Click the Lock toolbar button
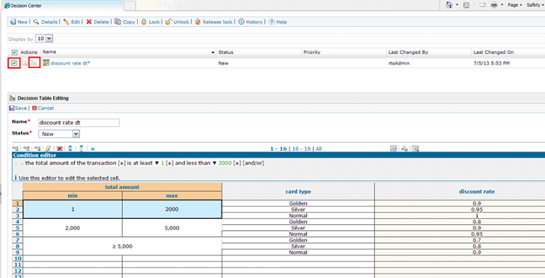This screenshot has width=545, height=278. coord(150,22)
